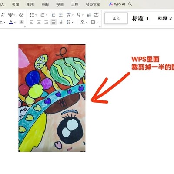The height and width of the screenshot is (174, 174).
Task: Open the search magnifier icon
Action: (x=130, y=4)
